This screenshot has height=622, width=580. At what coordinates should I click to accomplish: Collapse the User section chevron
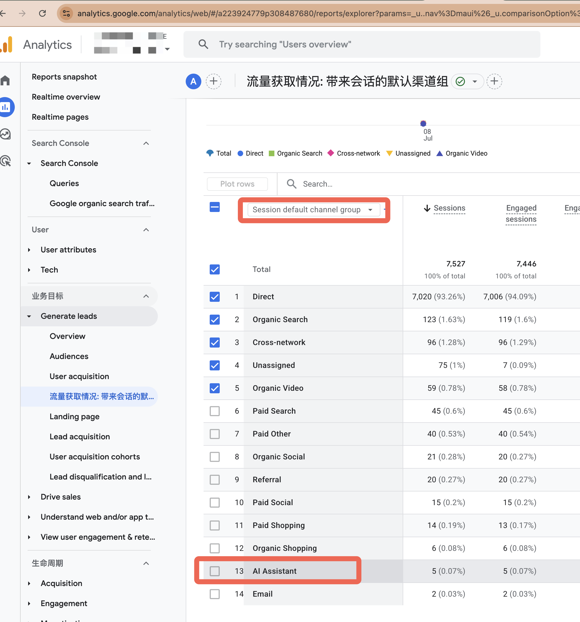tap(146, 230)
